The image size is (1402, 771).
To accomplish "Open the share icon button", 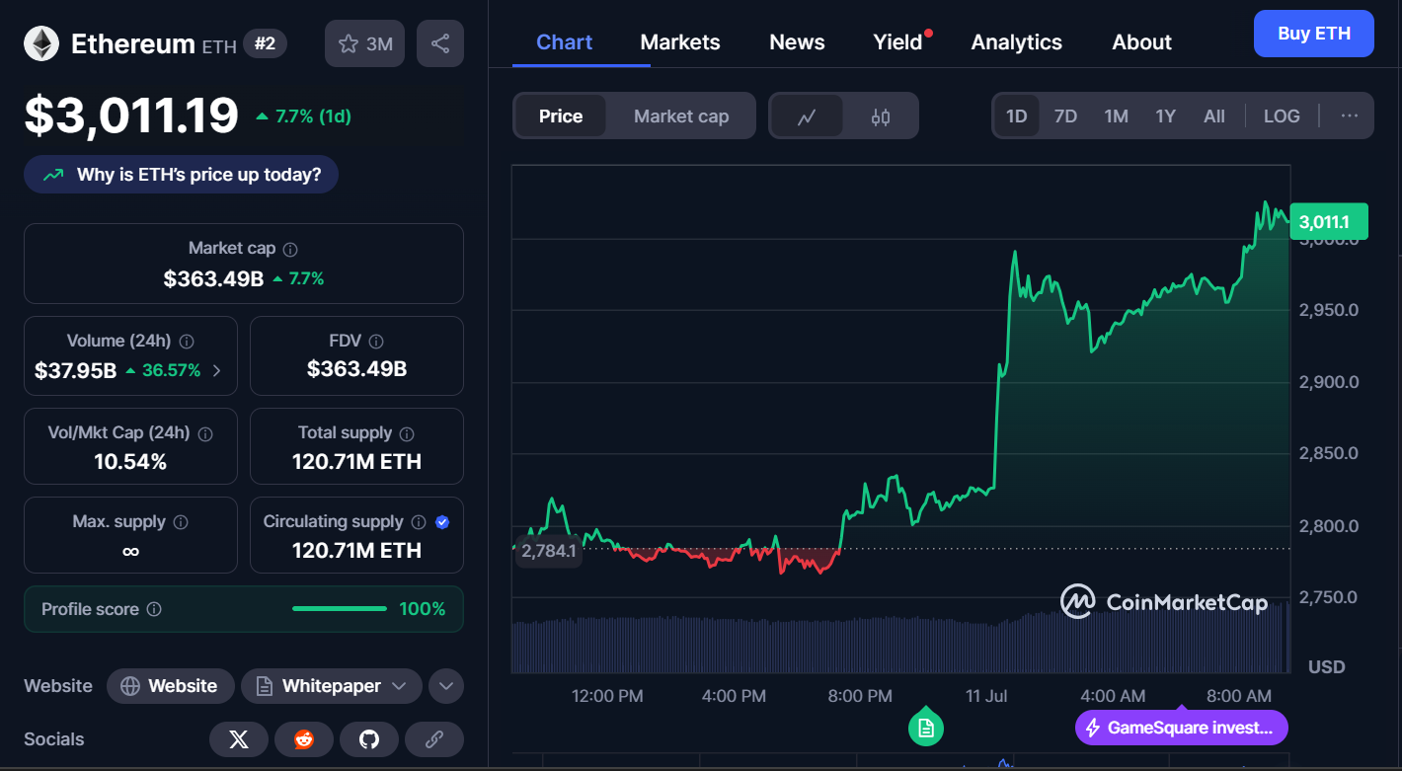I will coord(440,43).
